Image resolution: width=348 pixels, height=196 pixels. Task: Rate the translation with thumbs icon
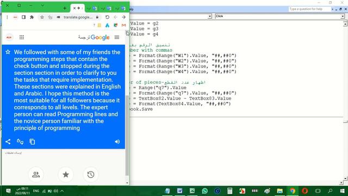pos(20,142)
